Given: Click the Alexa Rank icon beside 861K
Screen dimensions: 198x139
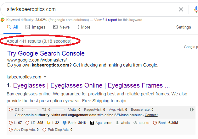Looking at the screenshot, I should (x=65, y=123).
